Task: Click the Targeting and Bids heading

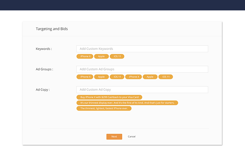Action: 52,29
